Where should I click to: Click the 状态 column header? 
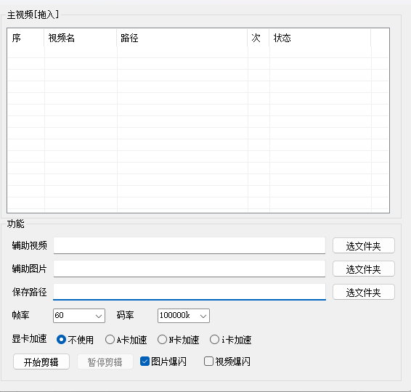(x=320, y=38)
